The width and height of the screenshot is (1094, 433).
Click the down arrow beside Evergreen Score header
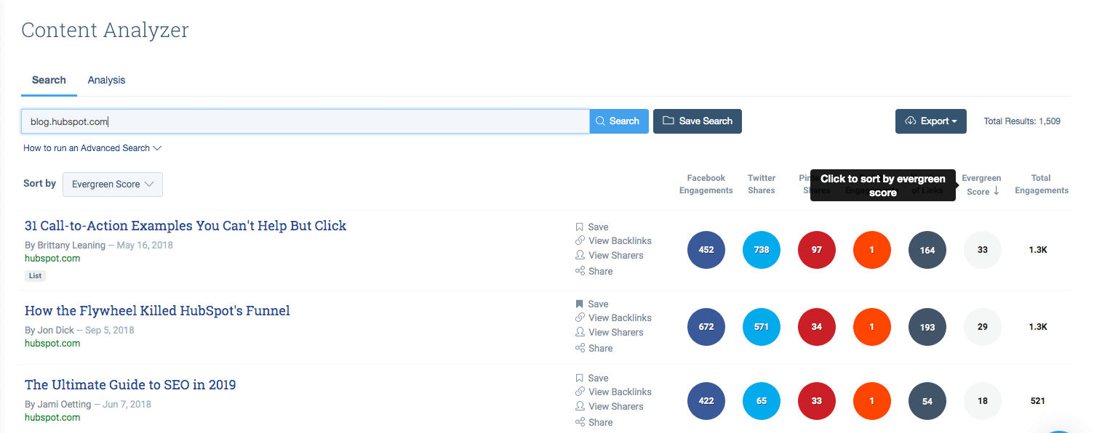[997, 191]
